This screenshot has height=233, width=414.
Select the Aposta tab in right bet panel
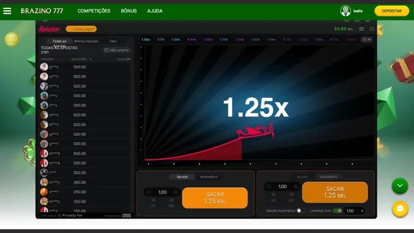pos(302,177)
